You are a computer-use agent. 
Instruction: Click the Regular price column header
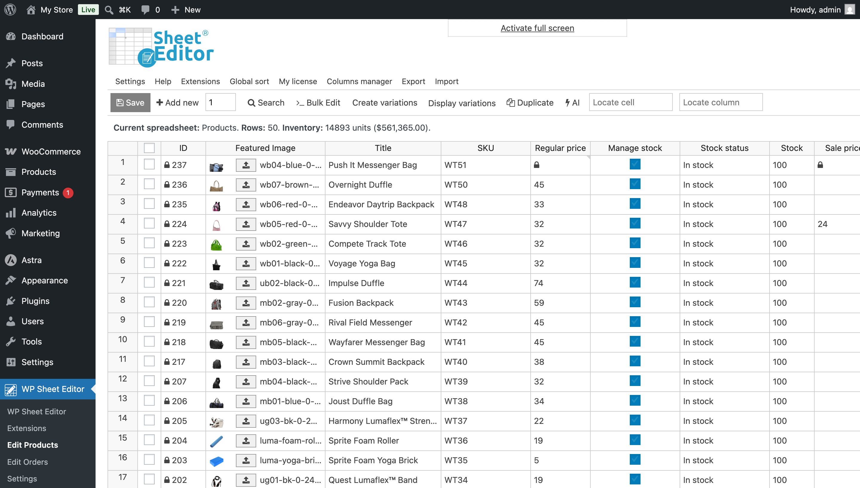pyautogui.click(x=560, y=148)
